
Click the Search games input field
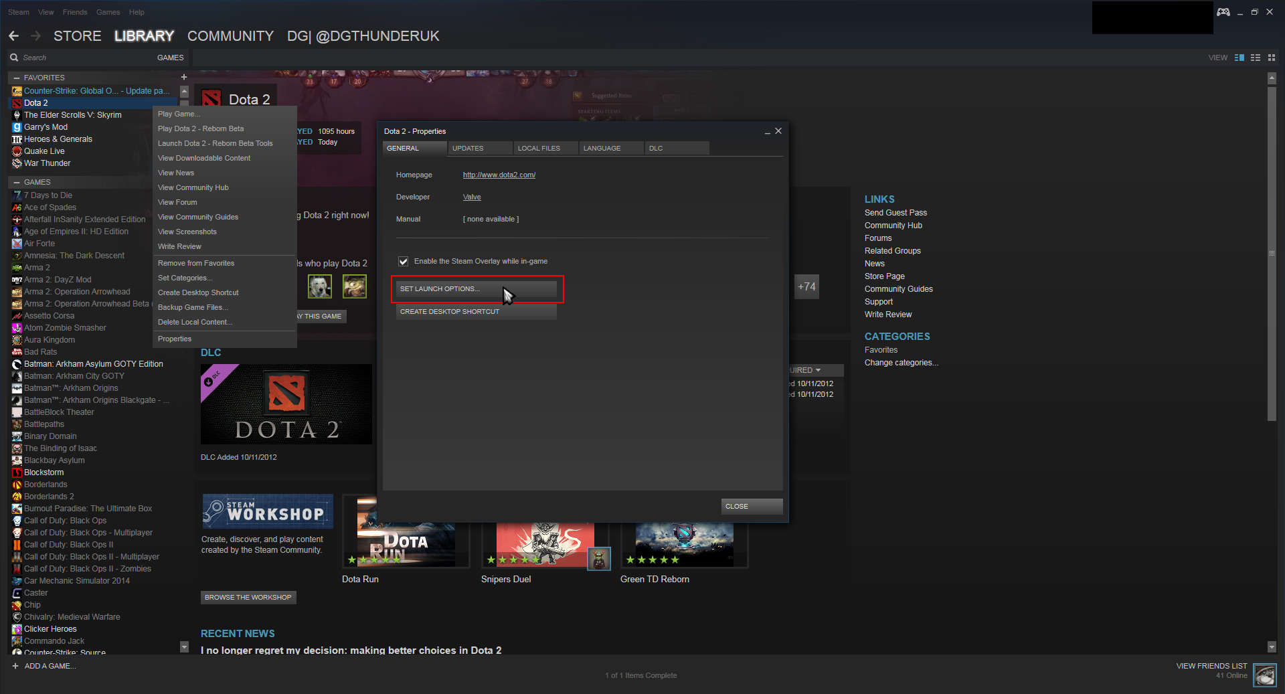pyautogui.click(x=87, y=58)
